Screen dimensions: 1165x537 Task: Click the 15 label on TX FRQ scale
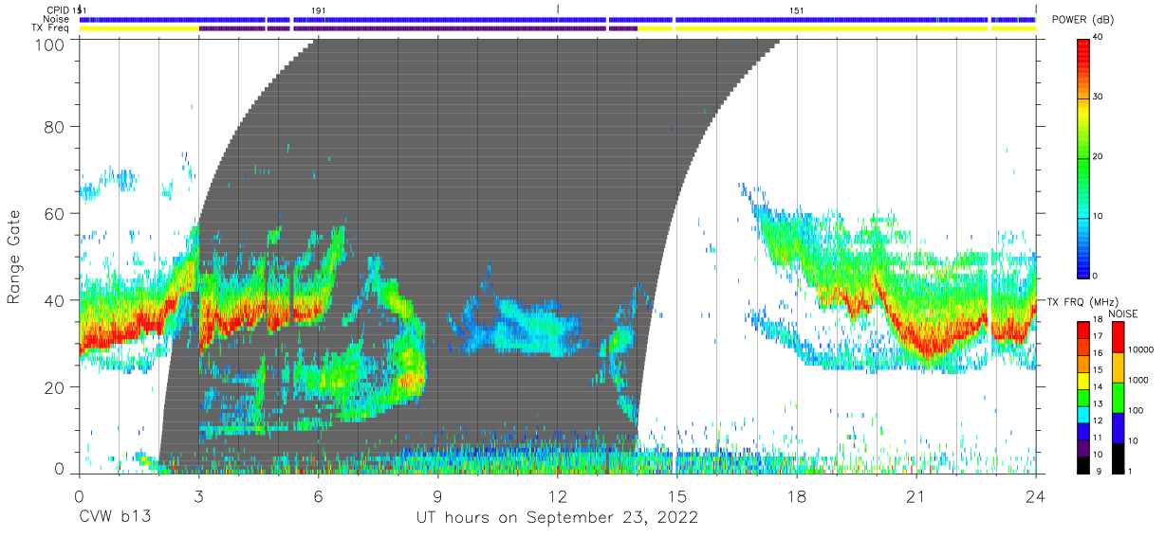[x=1099, y=369]
